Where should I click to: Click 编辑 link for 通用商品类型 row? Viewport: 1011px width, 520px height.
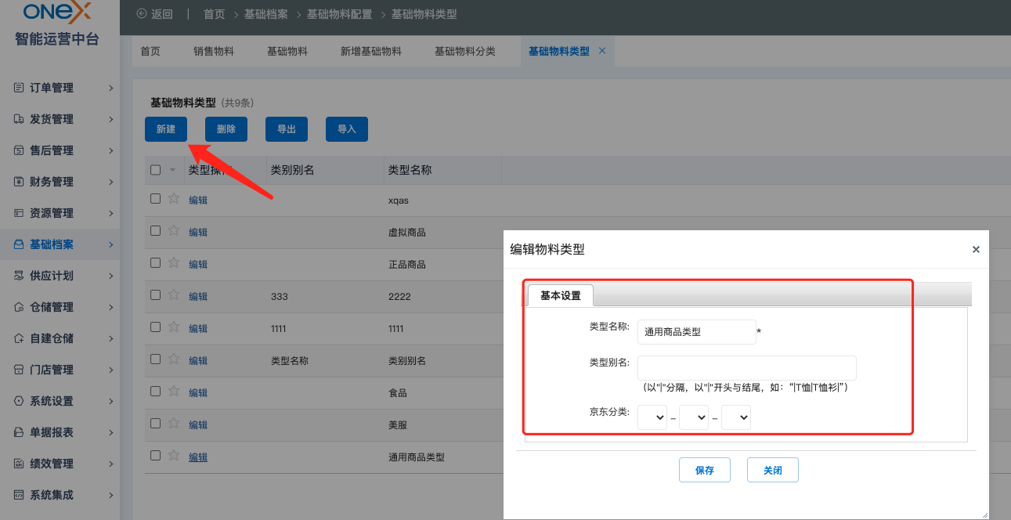[198, 457]
